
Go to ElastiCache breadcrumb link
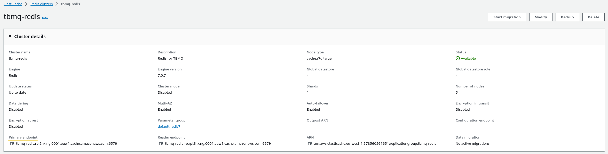pos(13,4)
